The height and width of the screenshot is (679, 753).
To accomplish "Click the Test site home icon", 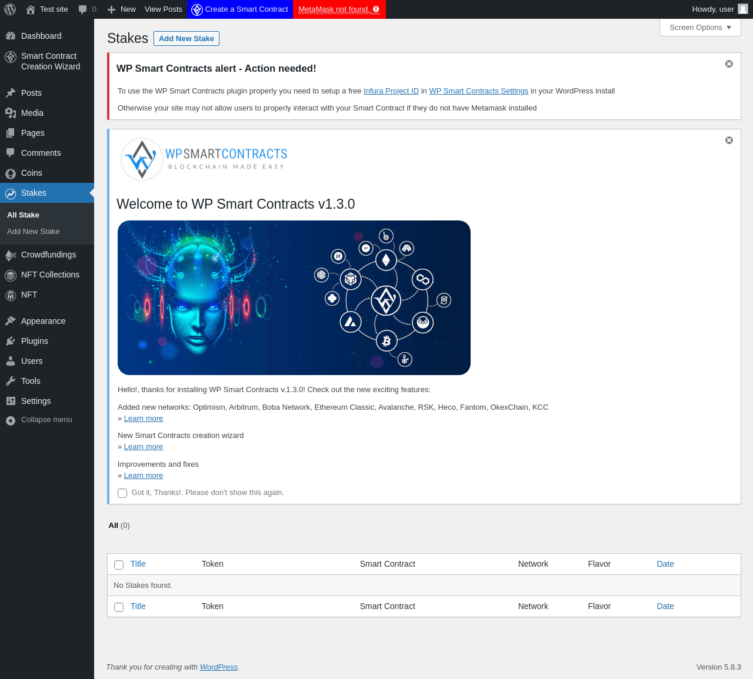I will click(31, 9).
